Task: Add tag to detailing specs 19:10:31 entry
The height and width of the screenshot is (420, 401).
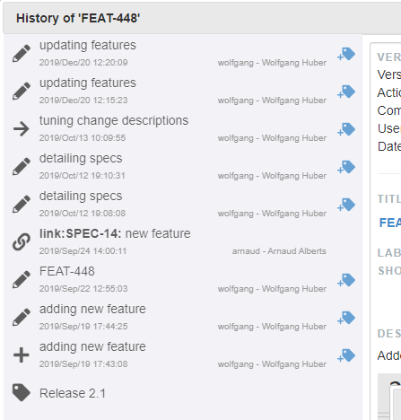Action: (346, 167)
